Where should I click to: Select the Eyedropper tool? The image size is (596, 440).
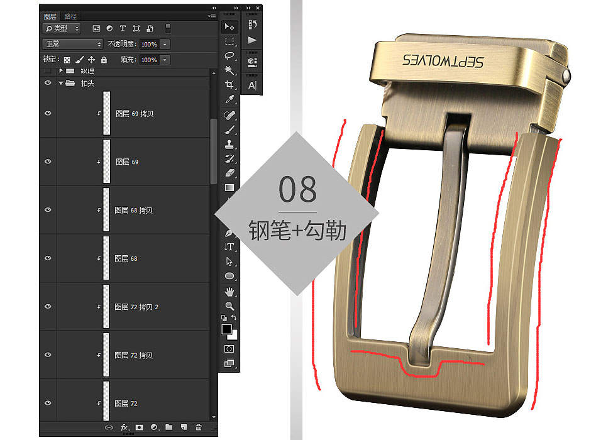[x=229, y=99]
